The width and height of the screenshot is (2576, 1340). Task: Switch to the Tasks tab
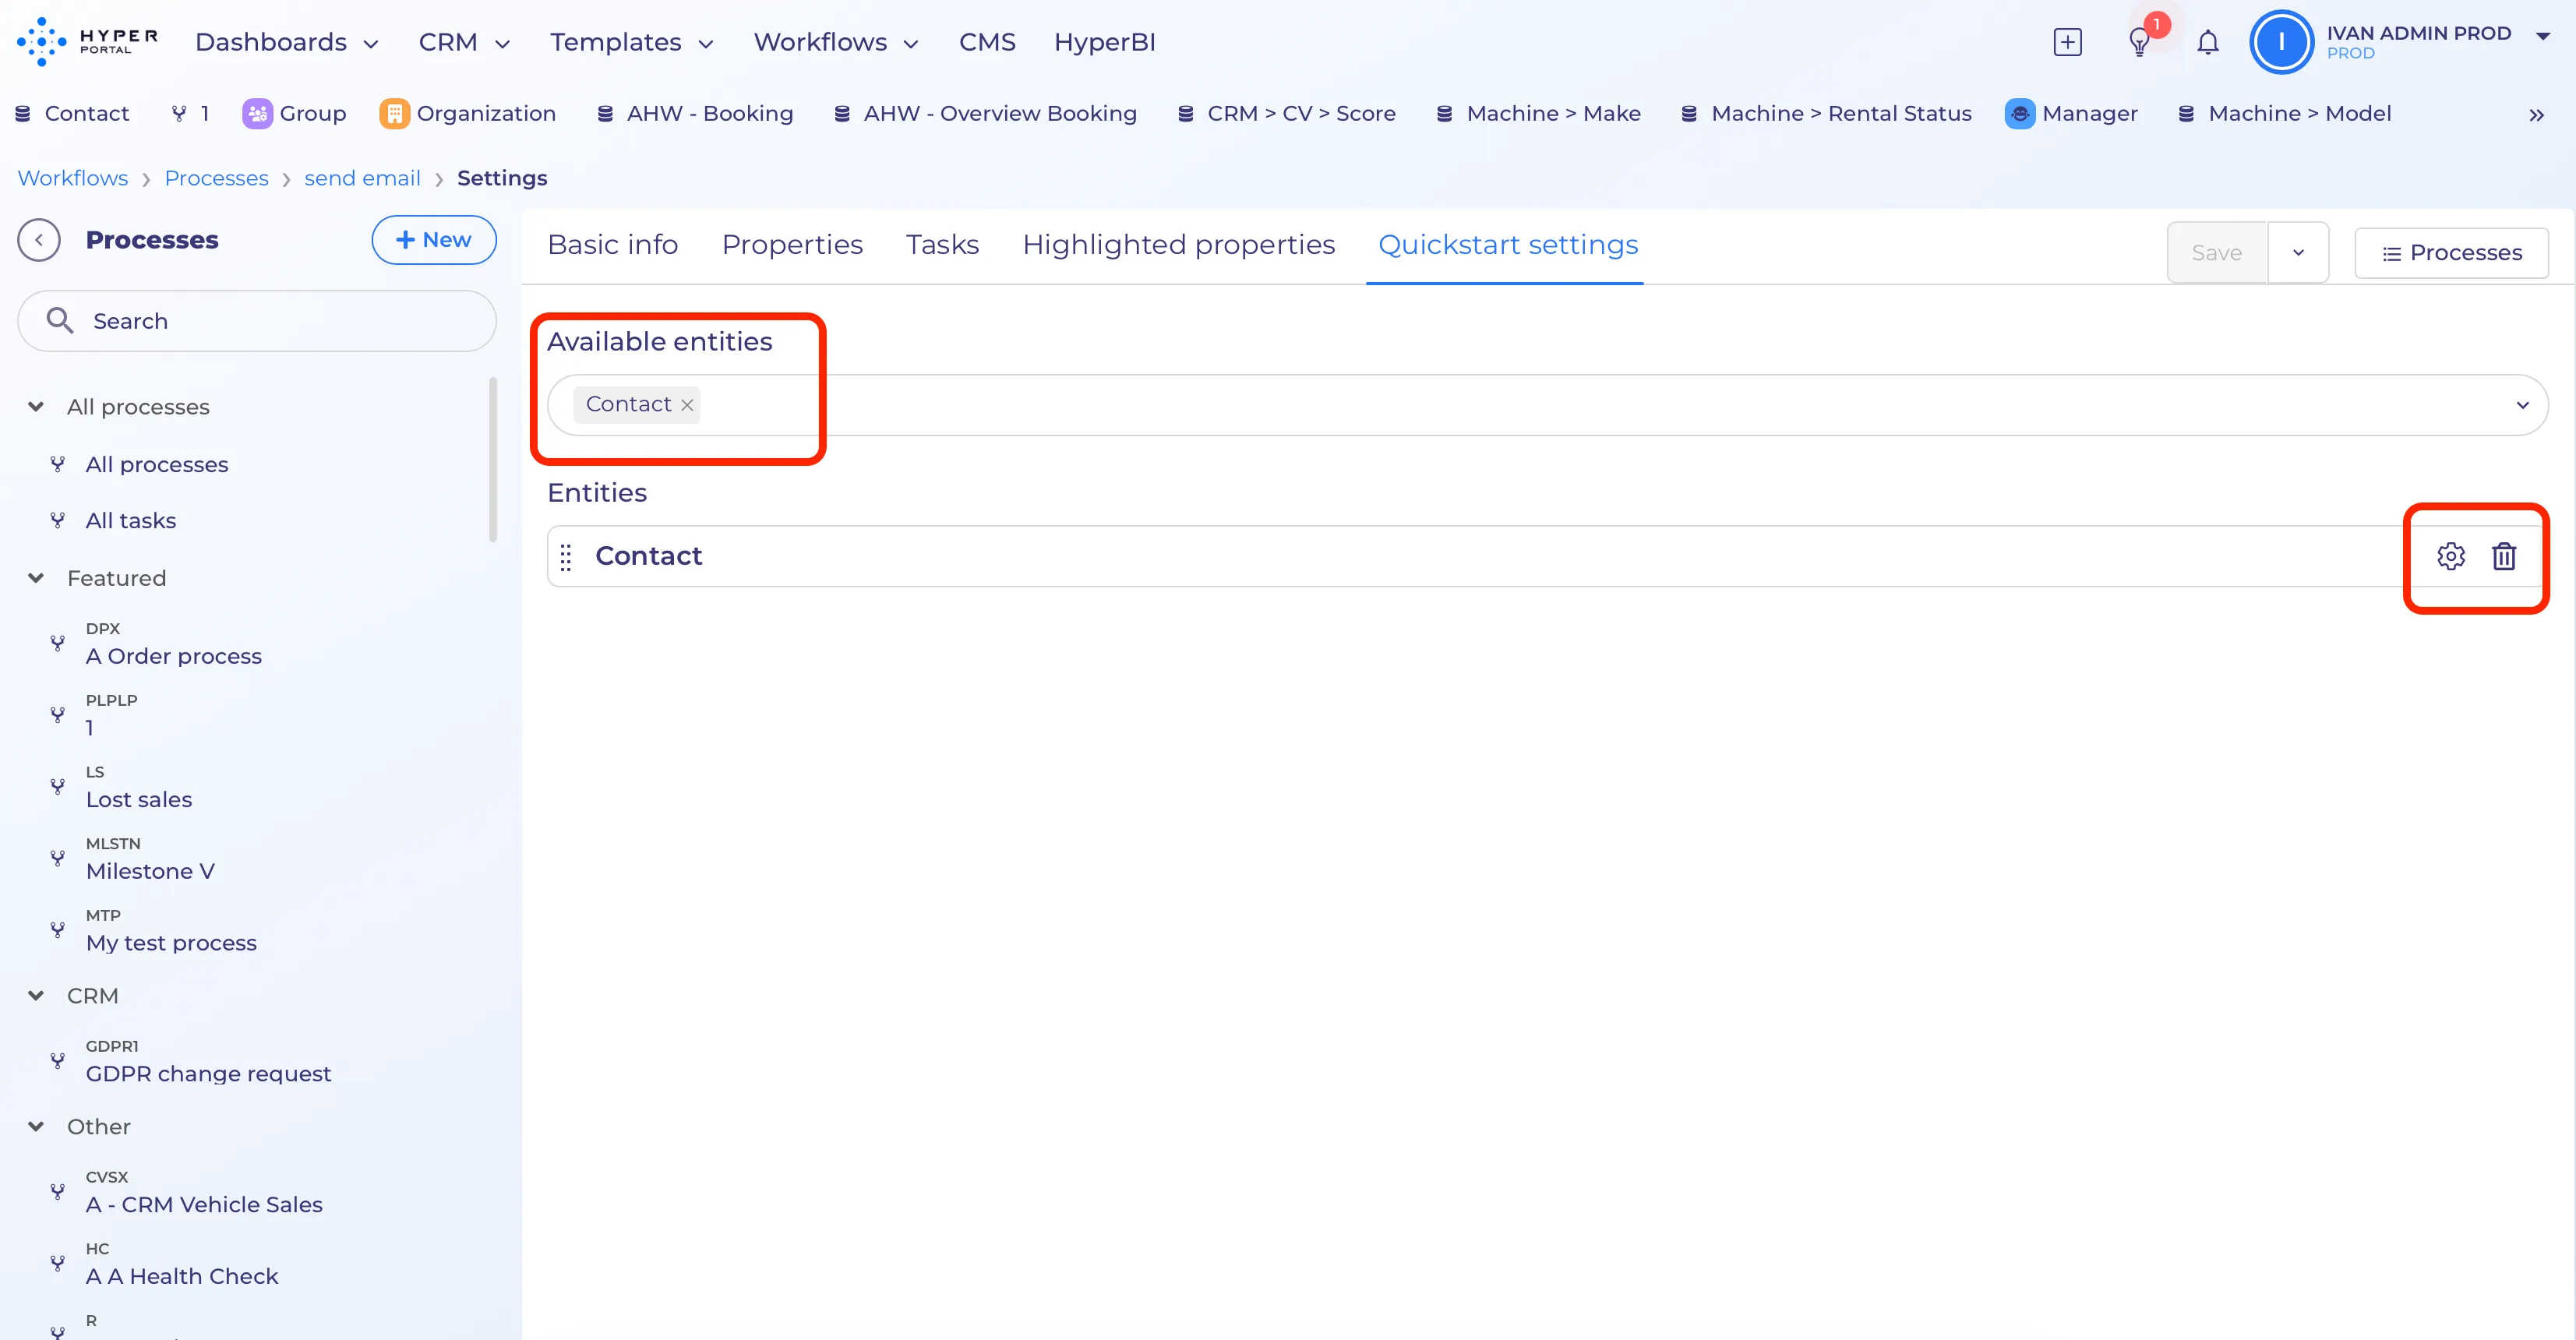(x=942, y=245)
